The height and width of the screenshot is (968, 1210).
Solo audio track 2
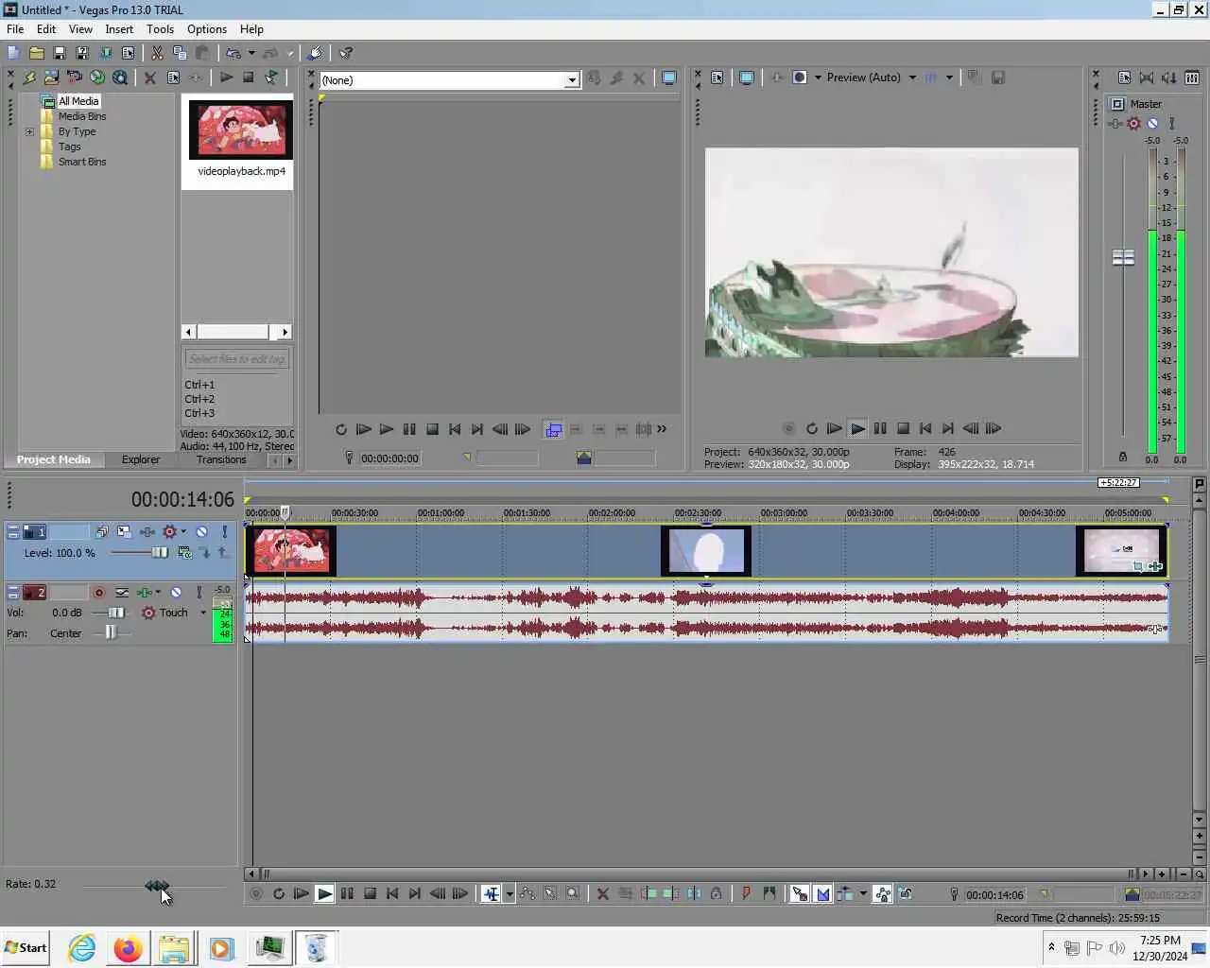[x=199, y=592]
